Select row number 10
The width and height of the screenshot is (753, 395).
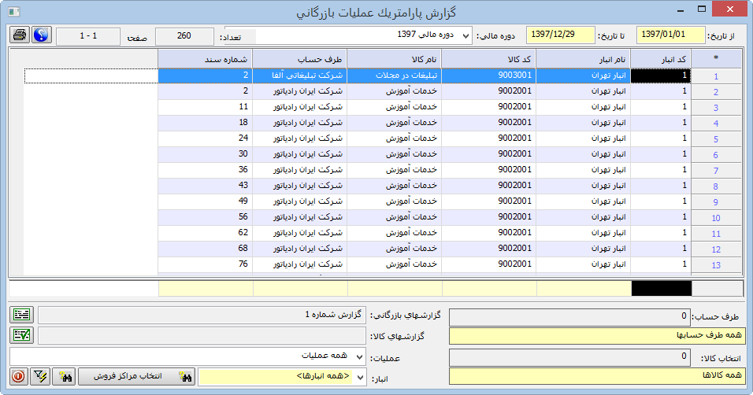click(x=716, y=218)
